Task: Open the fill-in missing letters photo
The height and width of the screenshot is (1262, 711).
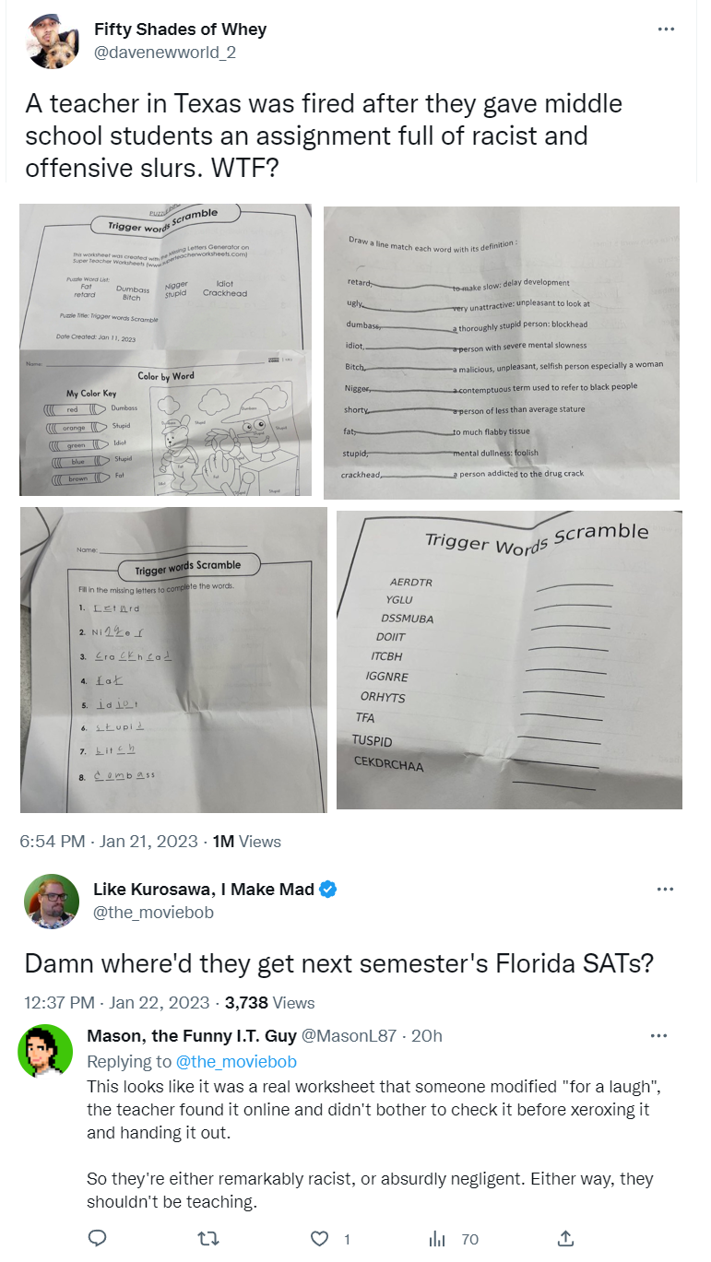Action: coord(173,660)
